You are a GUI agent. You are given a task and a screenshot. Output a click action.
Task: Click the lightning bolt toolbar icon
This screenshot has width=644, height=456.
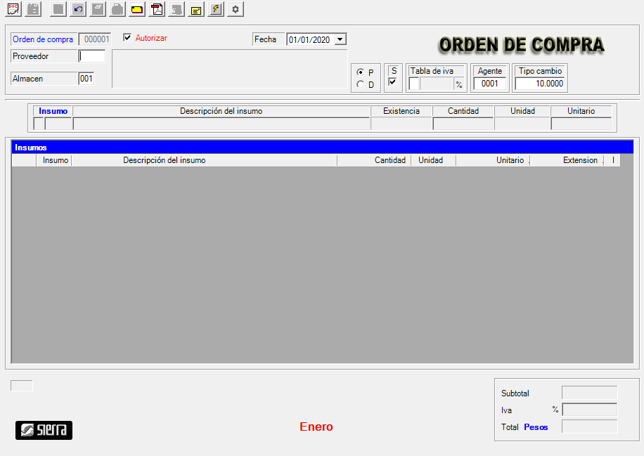click(216, 9)
